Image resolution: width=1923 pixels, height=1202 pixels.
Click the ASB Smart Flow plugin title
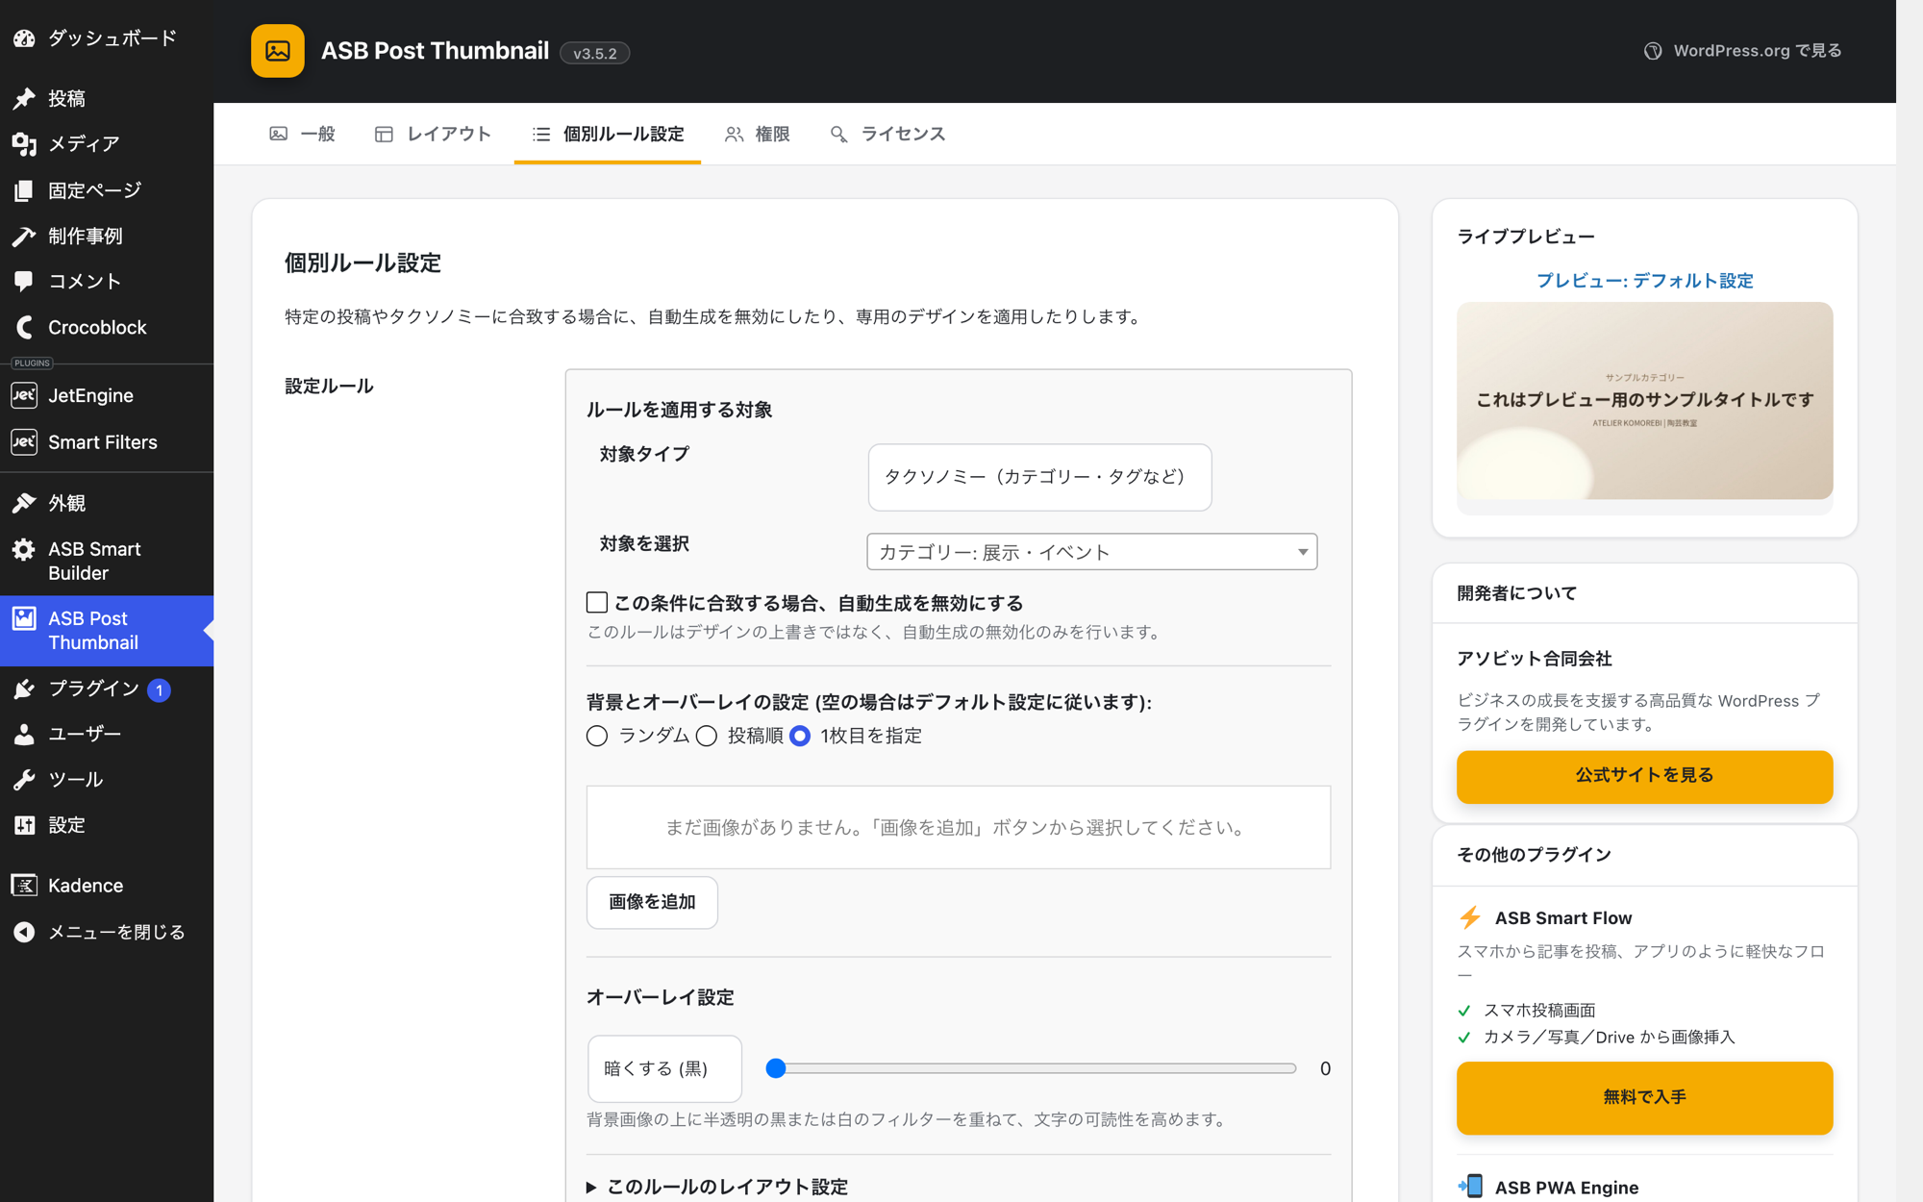1563,917
